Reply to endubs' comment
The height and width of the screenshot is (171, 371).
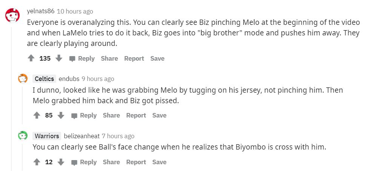coord(84,116)
